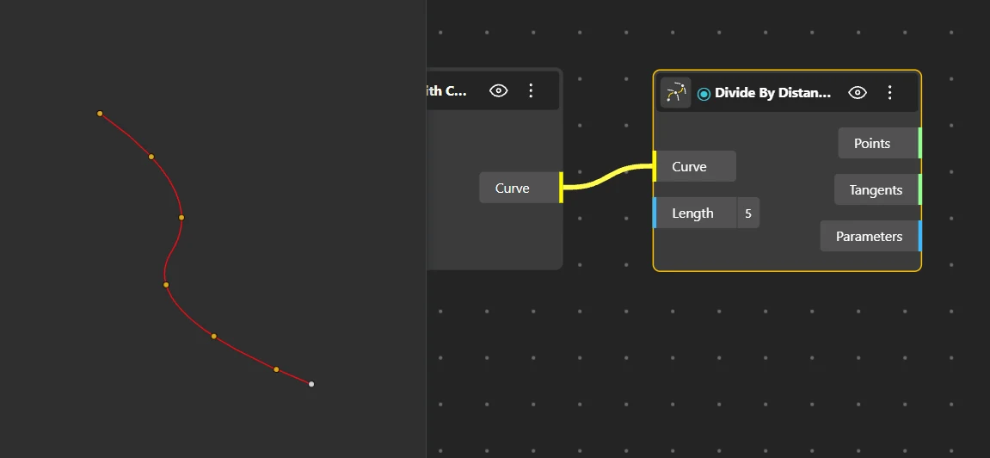Screen dimensions: 990x458
Task: Click the yellow wire connecting the Curve ports
Action: 607,176
